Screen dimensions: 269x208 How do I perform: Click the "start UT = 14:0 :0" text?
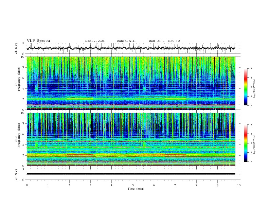click(164, 41)
